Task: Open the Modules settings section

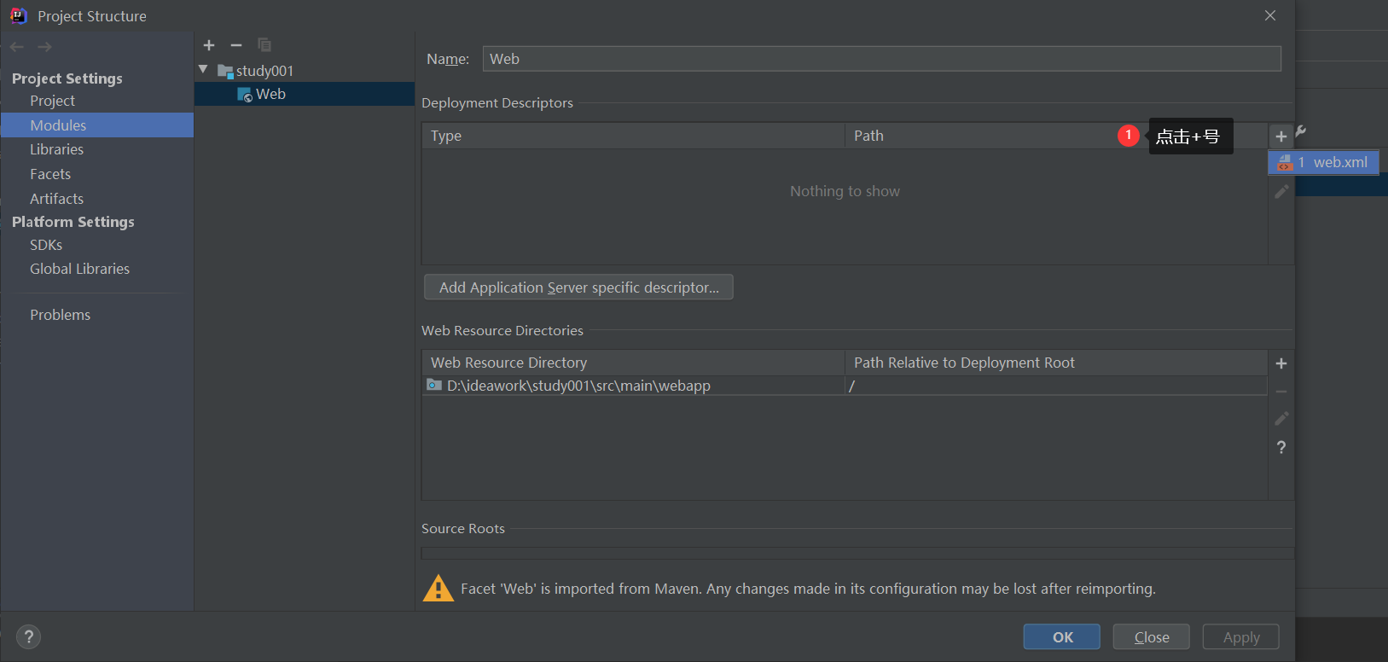Action: [x=58, y=125]
